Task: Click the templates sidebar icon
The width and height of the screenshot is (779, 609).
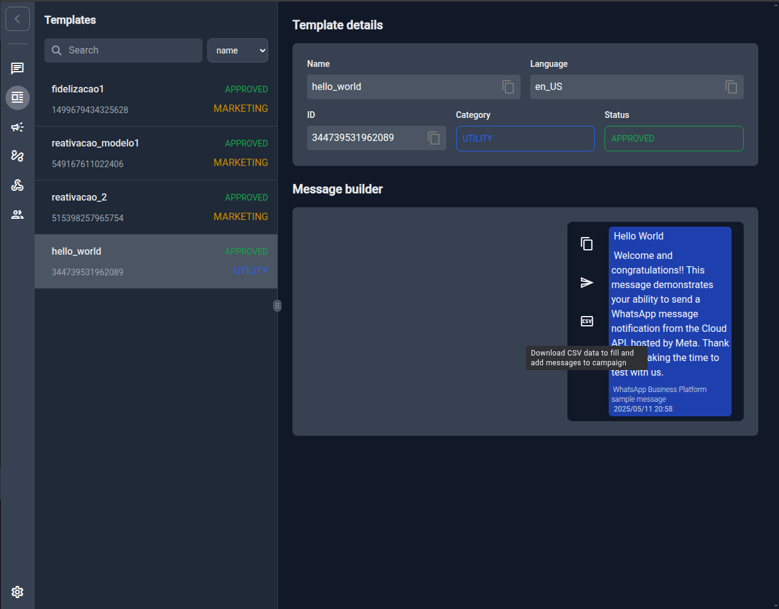Action: click(x=18, y=98)
